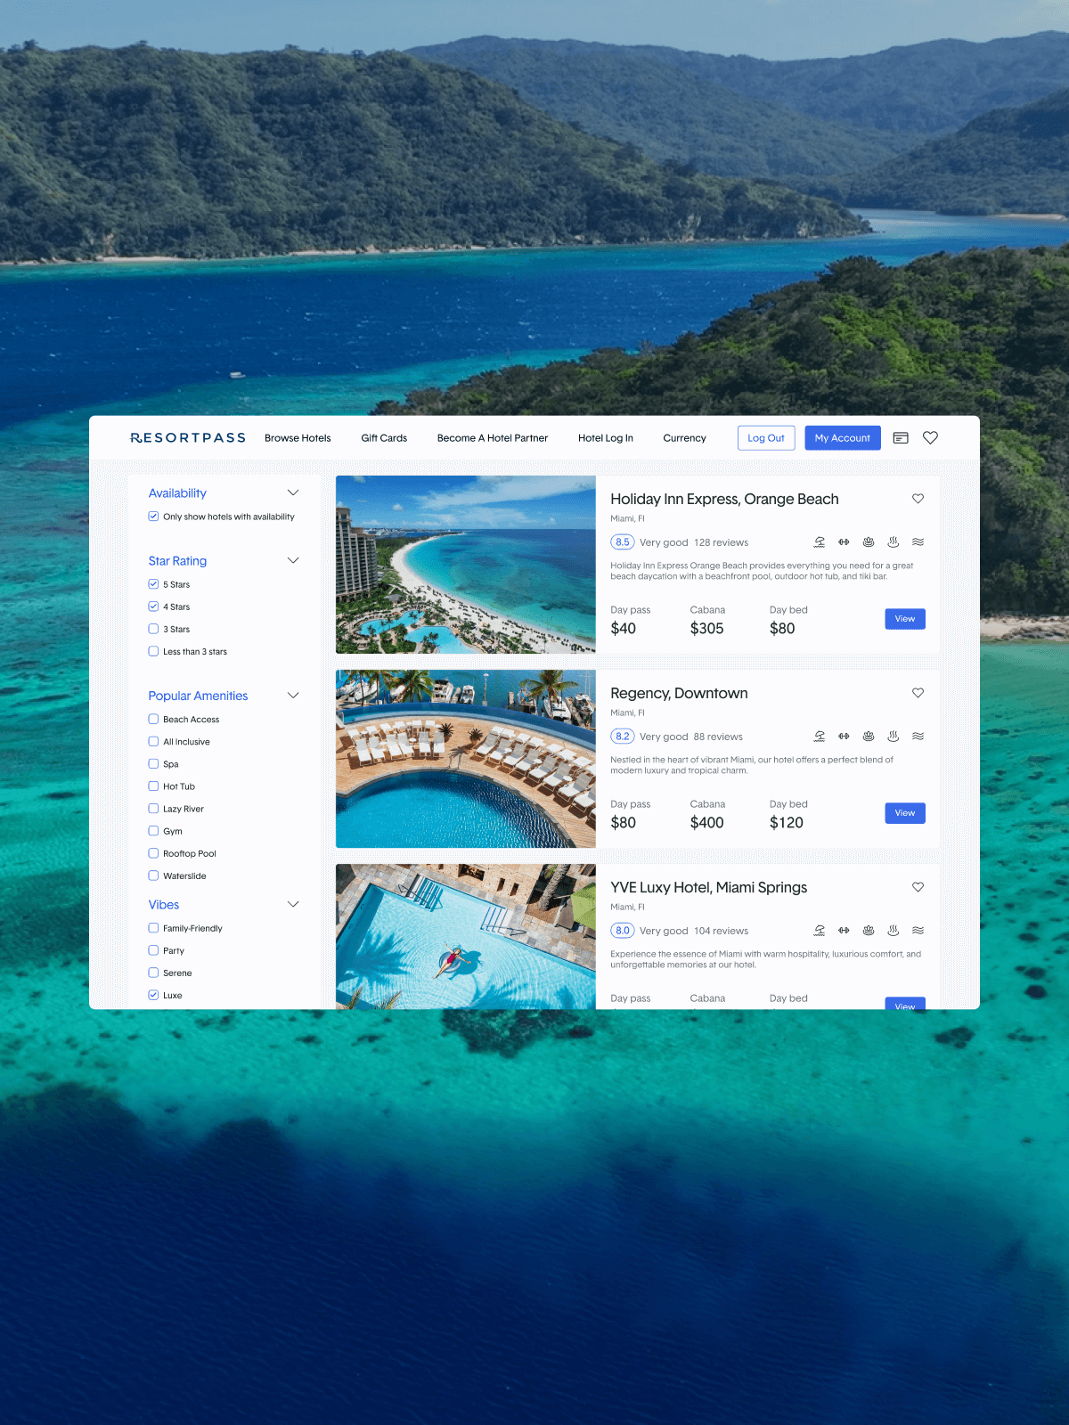This screenshot has width=1069, height=1425.
Task: Collapse the Vibes section chevron
Action: (x=293, y=904)
